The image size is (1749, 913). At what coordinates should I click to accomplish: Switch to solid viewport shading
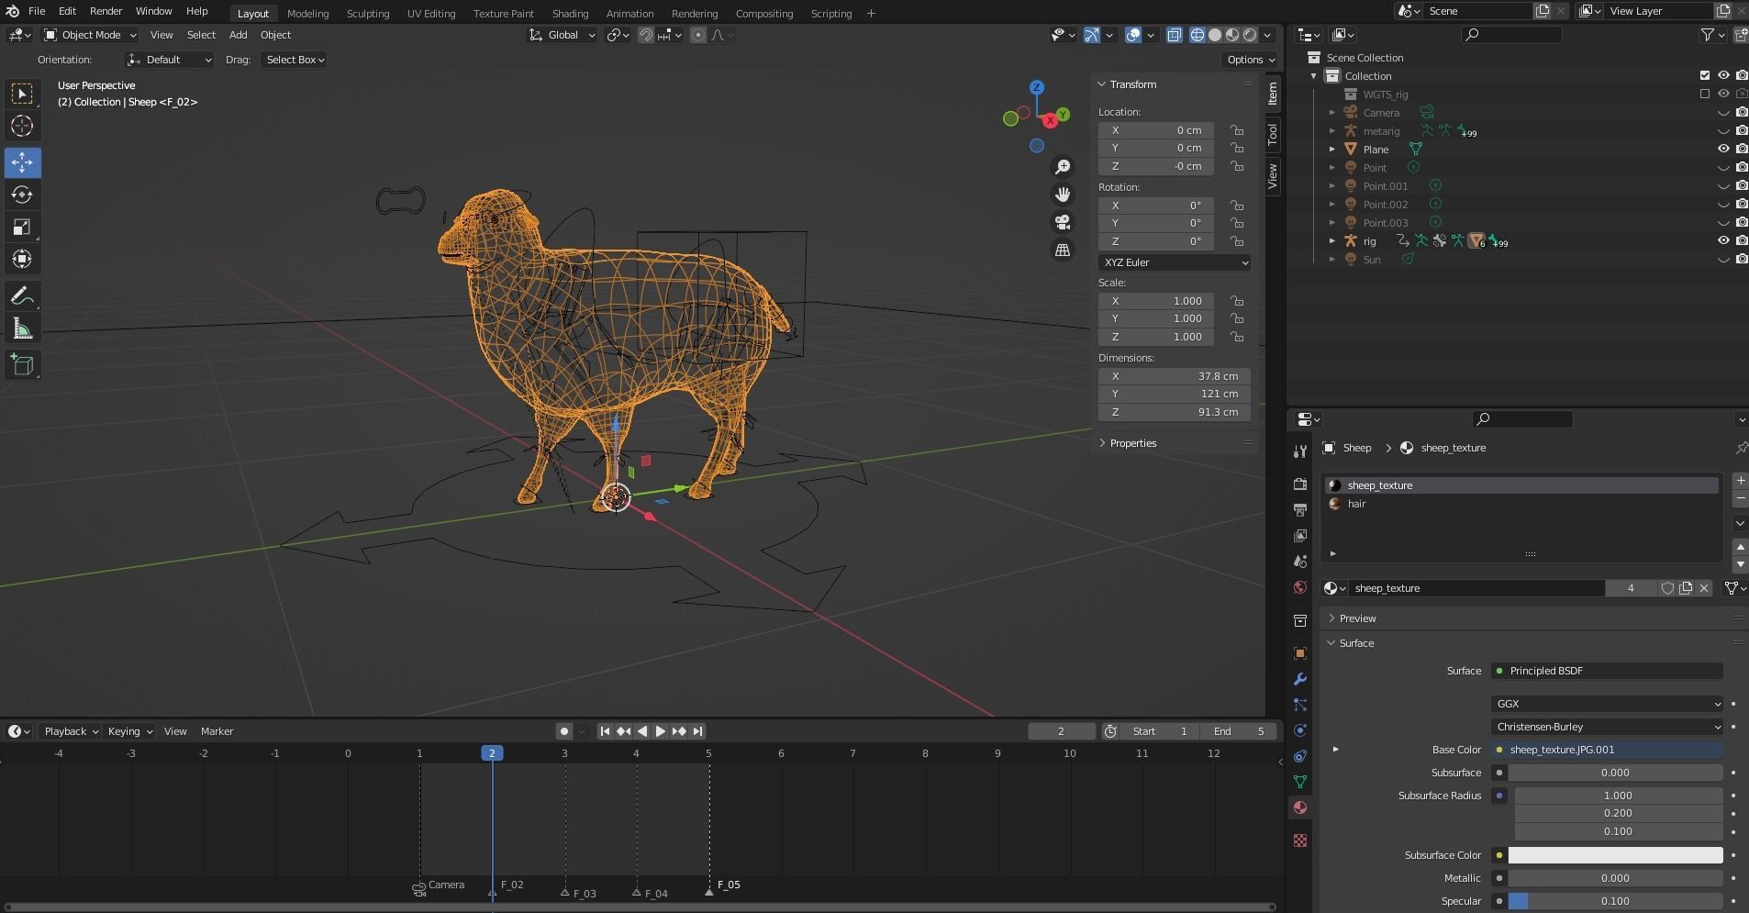click(1215, 35)
